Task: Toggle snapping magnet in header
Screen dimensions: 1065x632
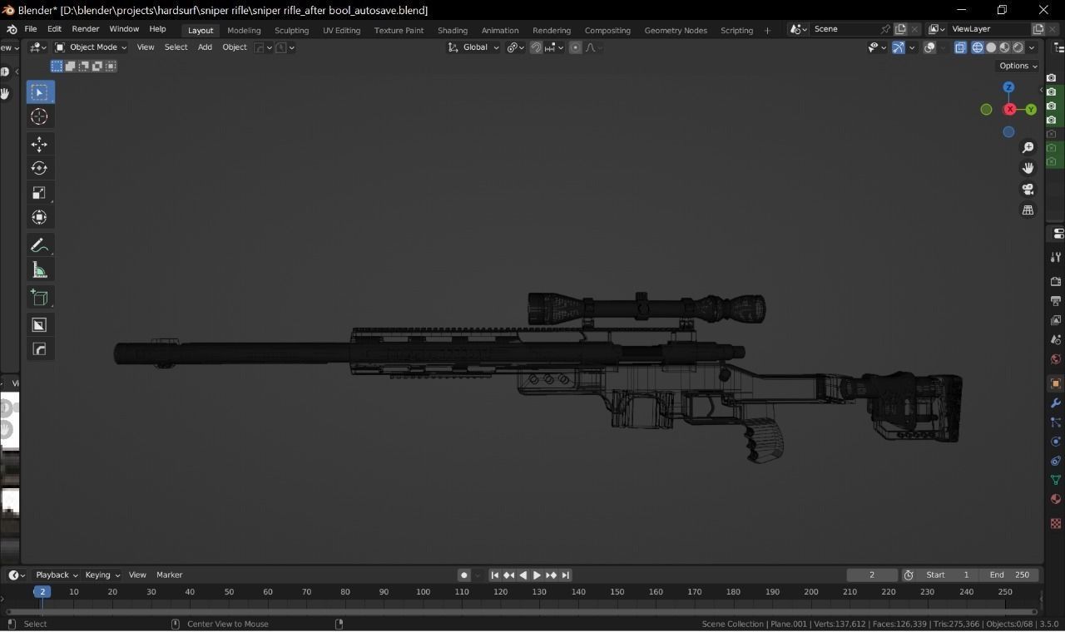Action: tap(537, 47)
